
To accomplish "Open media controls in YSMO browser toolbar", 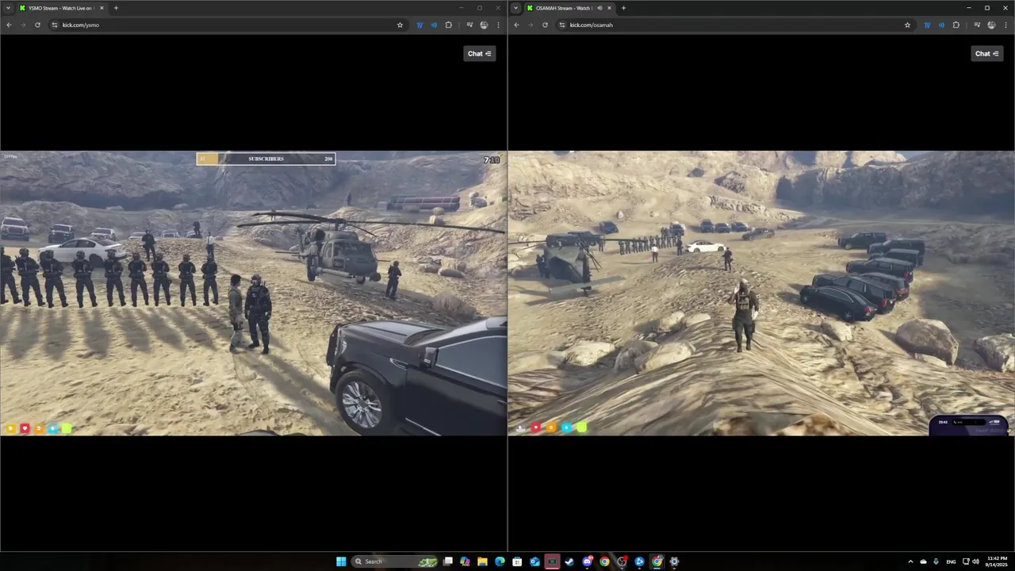I will 469,25.
